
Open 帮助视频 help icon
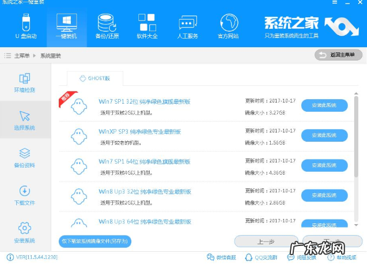(331, 258)
